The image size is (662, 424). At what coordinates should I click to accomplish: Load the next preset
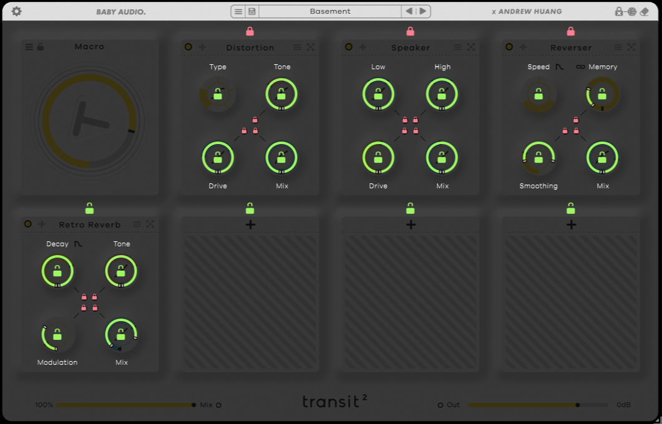(x=422, y=11)
